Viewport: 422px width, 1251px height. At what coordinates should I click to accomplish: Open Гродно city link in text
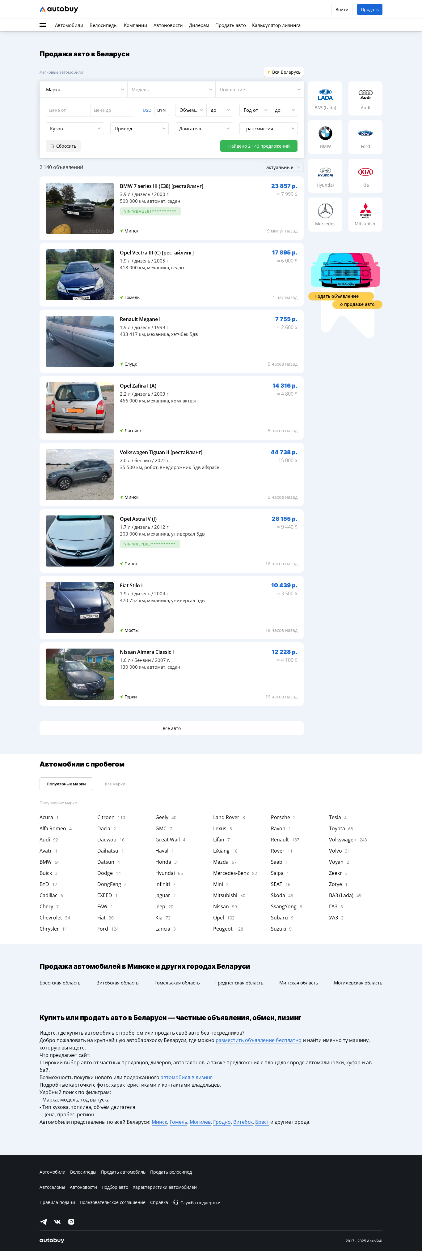(222, 1122)
